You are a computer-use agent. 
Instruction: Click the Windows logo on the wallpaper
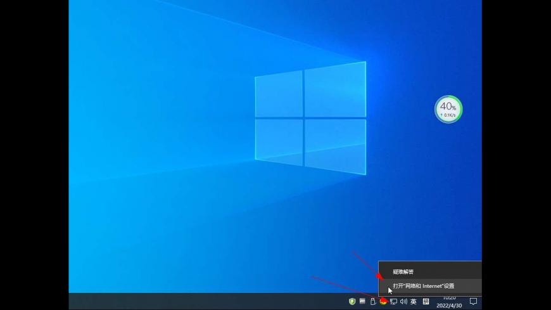[310, 118]
